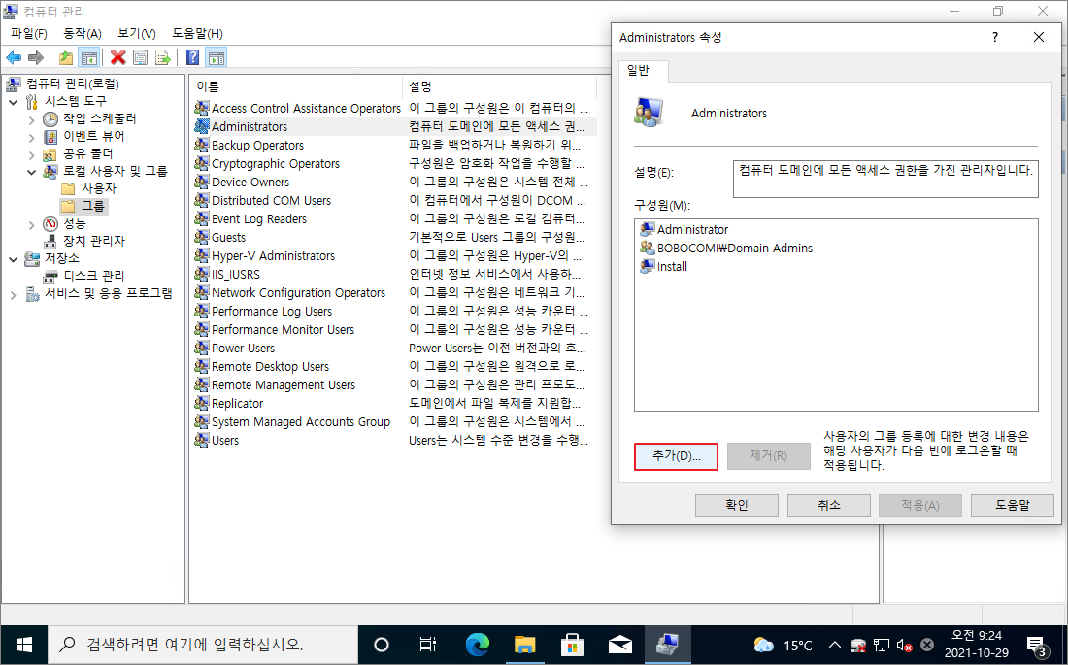The width and height of the screenshot is (1068, 665).
Task: Select 디스크 관리 in the tree
Action: click(84, 276)
